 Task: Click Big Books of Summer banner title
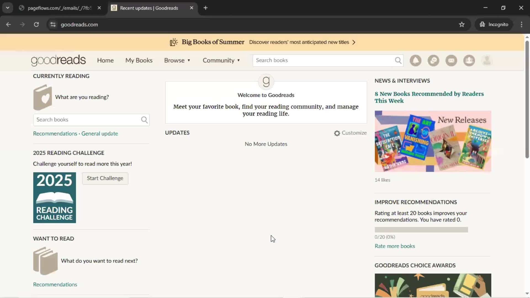pyautogui.click(x=213, y=42)
